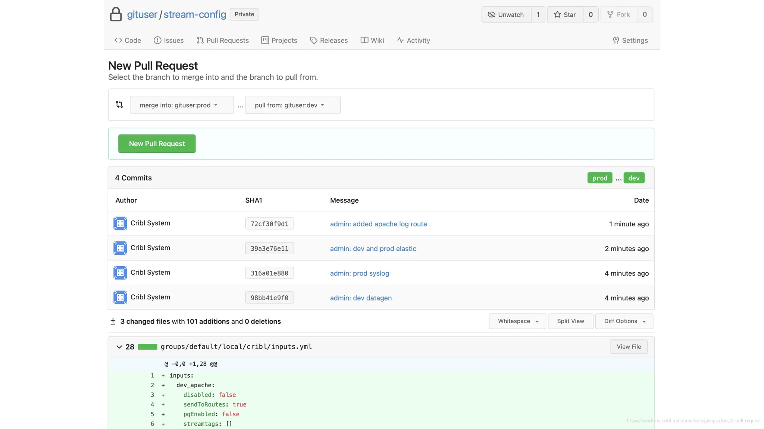Click the Star button
The image size is (764, 429).
[565, 15]
